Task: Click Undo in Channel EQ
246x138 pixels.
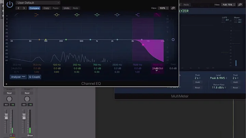Action: tap(66, 8)
